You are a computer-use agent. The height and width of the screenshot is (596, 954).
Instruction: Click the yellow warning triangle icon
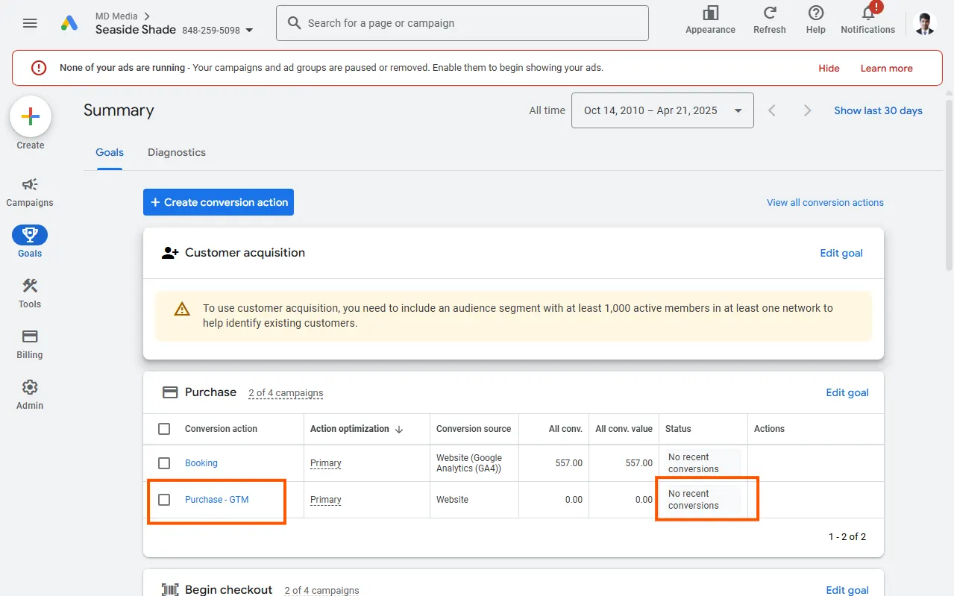(x=182, y=309)
